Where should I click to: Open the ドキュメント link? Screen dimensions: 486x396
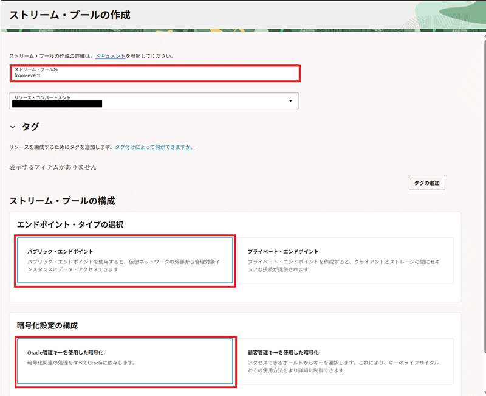pyautogui.click(x=110, y=56)
